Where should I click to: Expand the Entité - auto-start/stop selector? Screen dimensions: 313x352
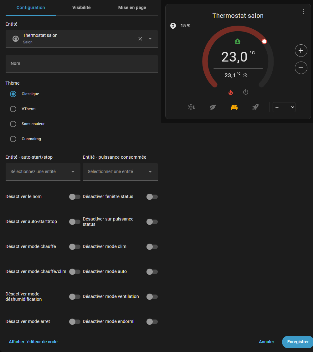(43, 171)
